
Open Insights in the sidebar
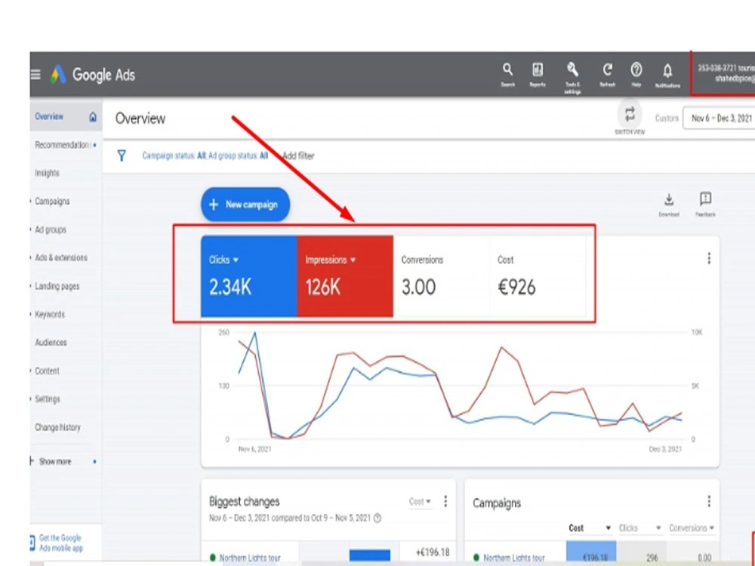coord(47,173)
